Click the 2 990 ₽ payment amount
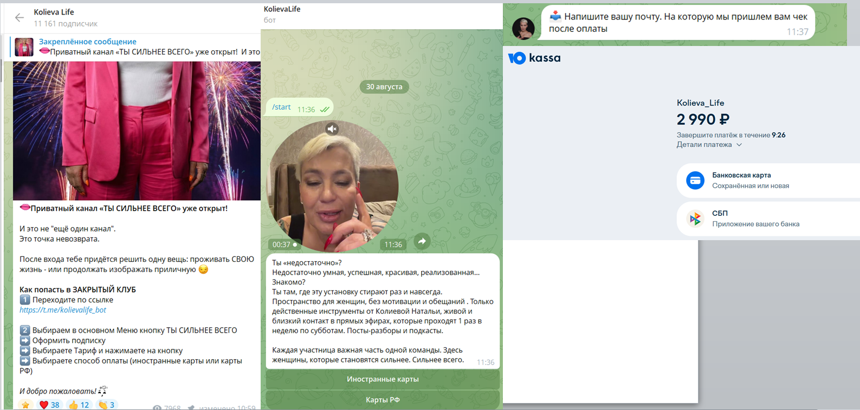860x410 pixels. coord(703,119)
